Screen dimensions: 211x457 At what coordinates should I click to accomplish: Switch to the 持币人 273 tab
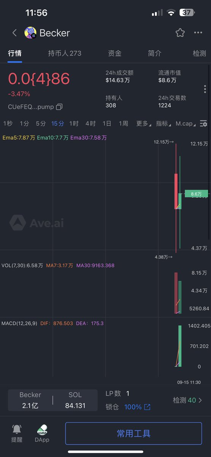coord(65,53)
